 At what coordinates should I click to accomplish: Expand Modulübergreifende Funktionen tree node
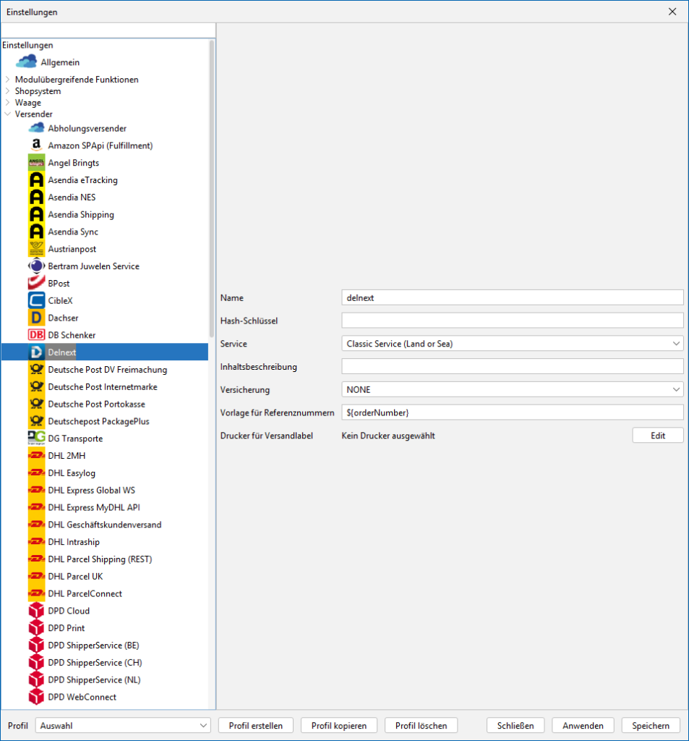tap(8, 80)
